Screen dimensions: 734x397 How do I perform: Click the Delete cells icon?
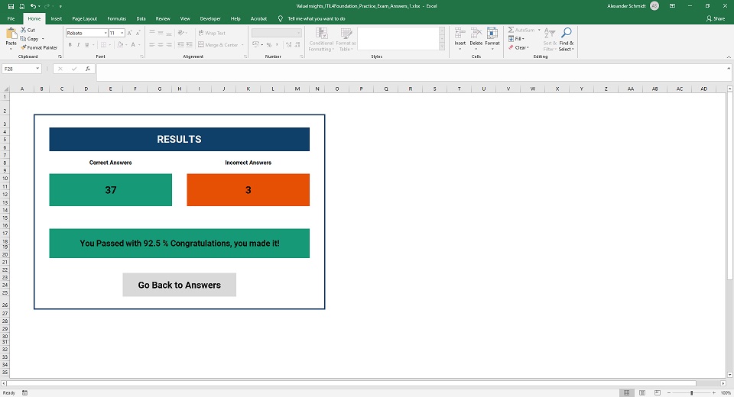pyautogui.click(x=476, y=33)
